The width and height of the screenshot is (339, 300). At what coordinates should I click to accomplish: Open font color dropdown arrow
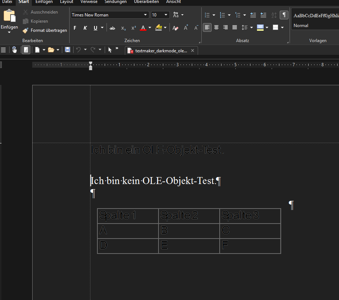(150, 28)
